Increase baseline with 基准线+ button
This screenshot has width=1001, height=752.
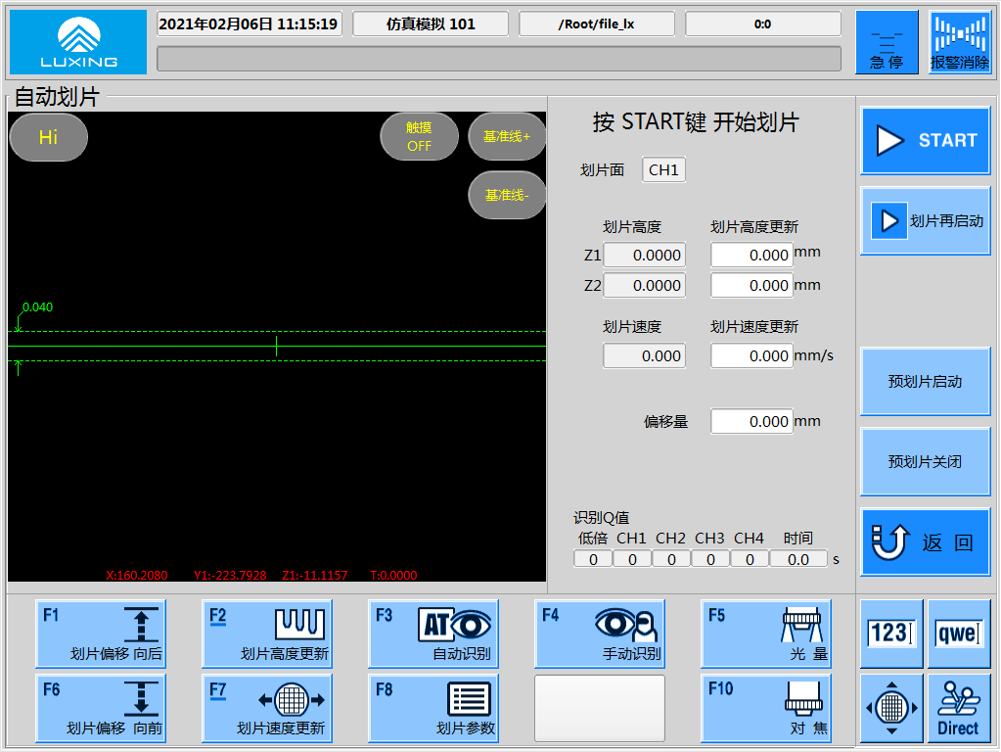507,137
